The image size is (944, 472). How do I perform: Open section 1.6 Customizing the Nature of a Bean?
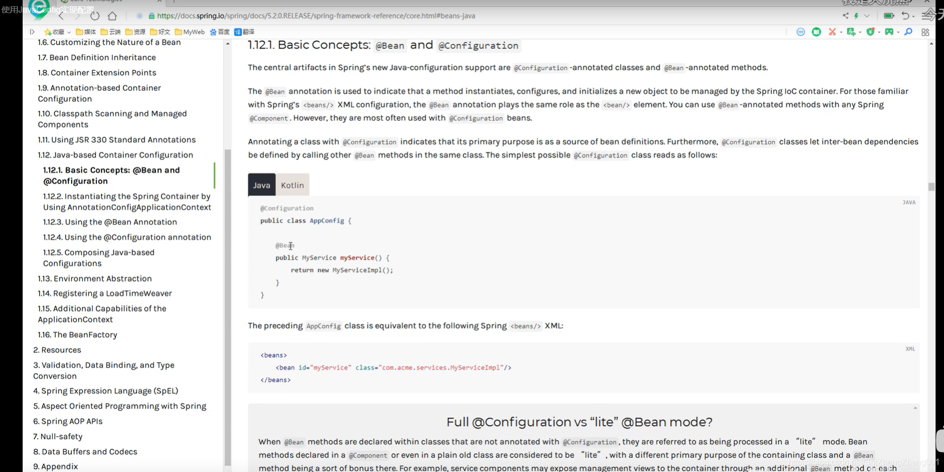(x=109, y=42)
